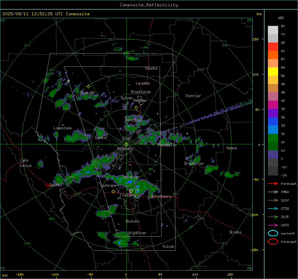Click the Brooks city label
The image size is (298, 279).
[235, 232]
